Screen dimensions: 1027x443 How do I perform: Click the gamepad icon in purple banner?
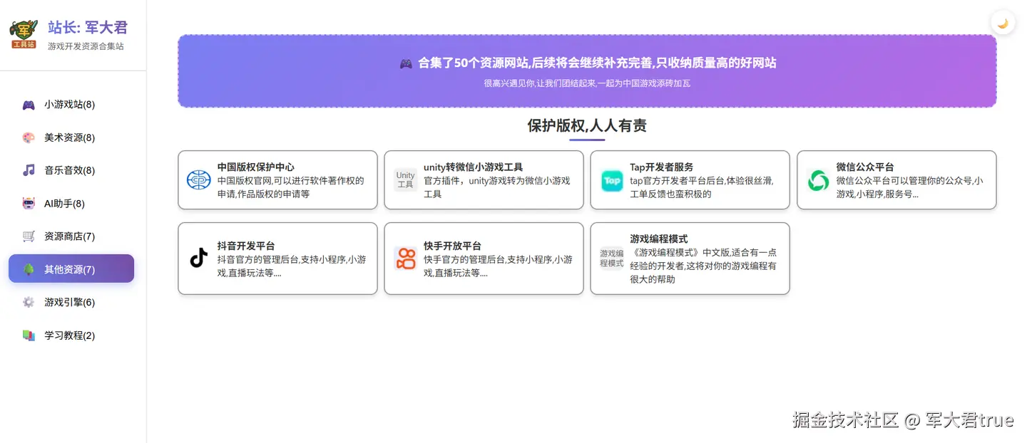point(406,63)
